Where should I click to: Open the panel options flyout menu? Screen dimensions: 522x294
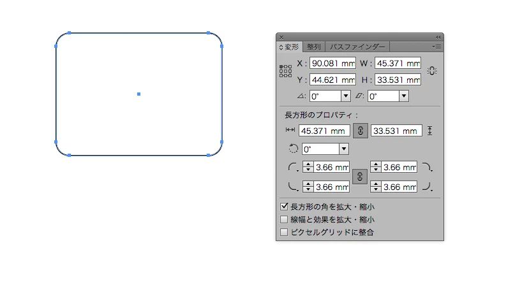(436, 47)
